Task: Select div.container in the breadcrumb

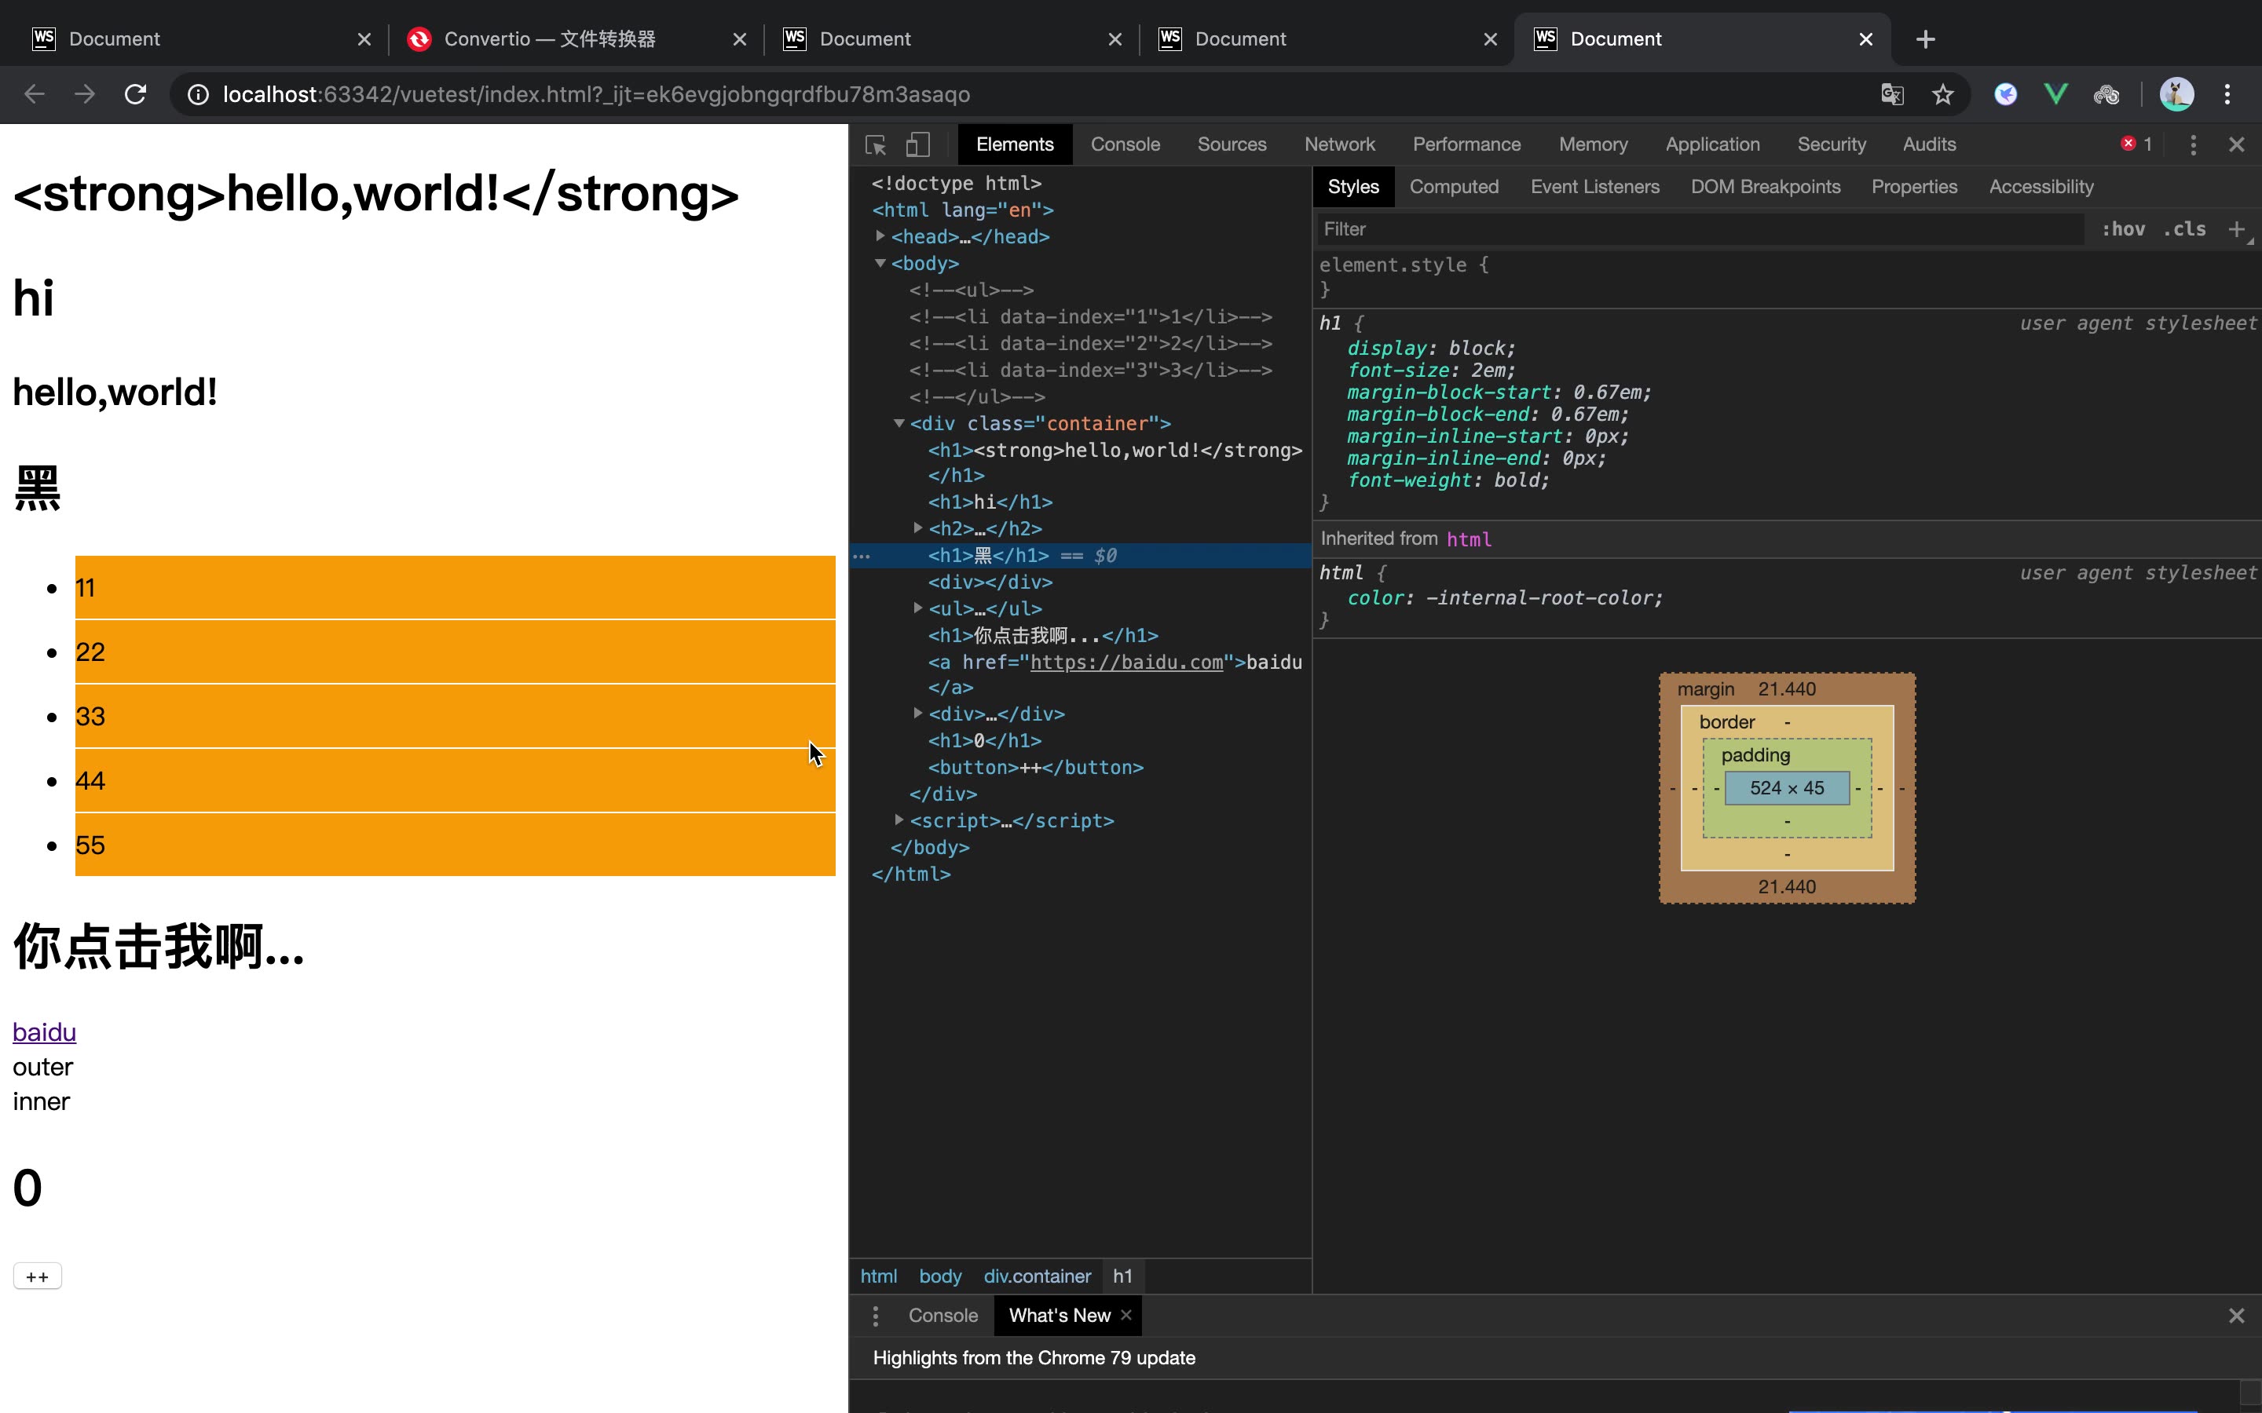Action: (1037, 1276)
